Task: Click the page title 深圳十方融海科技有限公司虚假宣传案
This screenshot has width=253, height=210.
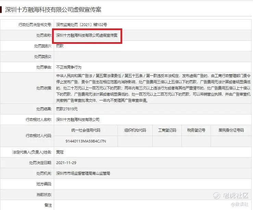Action: coord(53,10)
